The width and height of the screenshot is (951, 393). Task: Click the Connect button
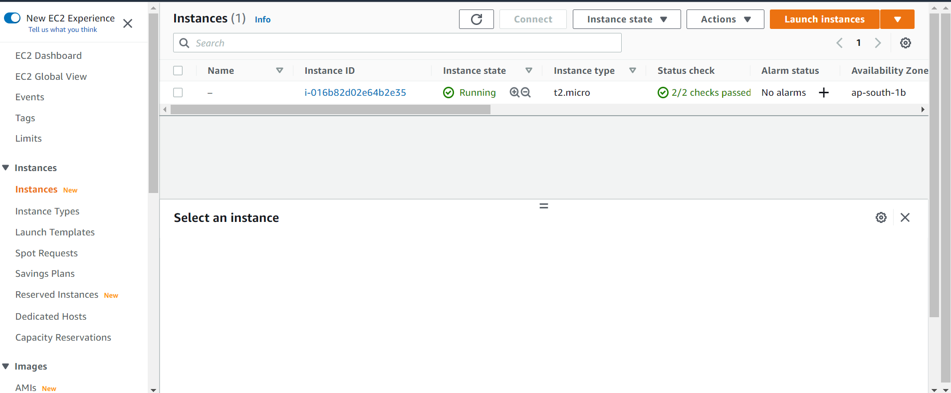pyautogui.click(x=533, y=19)
